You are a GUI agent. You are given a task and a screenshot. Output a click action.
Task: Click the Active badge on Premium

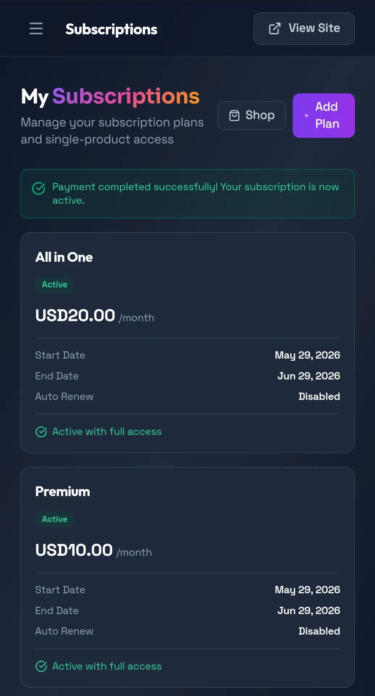[x=55, y=519]
